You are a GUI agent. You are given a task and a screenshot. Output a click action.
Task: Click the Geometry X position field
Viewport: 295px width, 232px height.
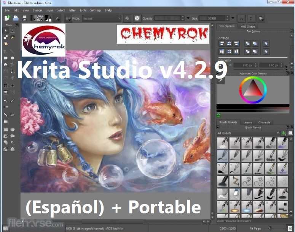(x=245, y=65)
